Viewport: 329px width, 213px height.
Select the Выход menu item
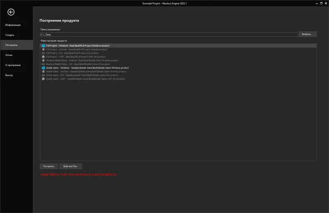pyautogui.click(x=9, y=75)
